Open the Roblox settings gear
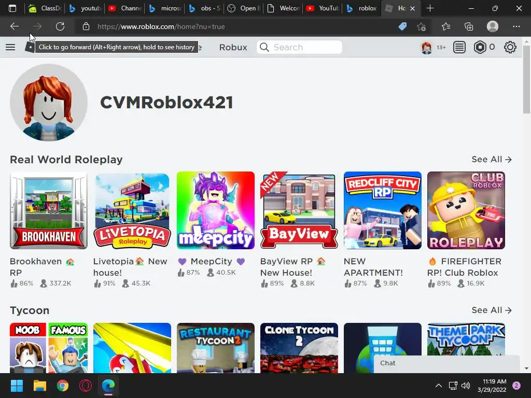 (510, 47)
